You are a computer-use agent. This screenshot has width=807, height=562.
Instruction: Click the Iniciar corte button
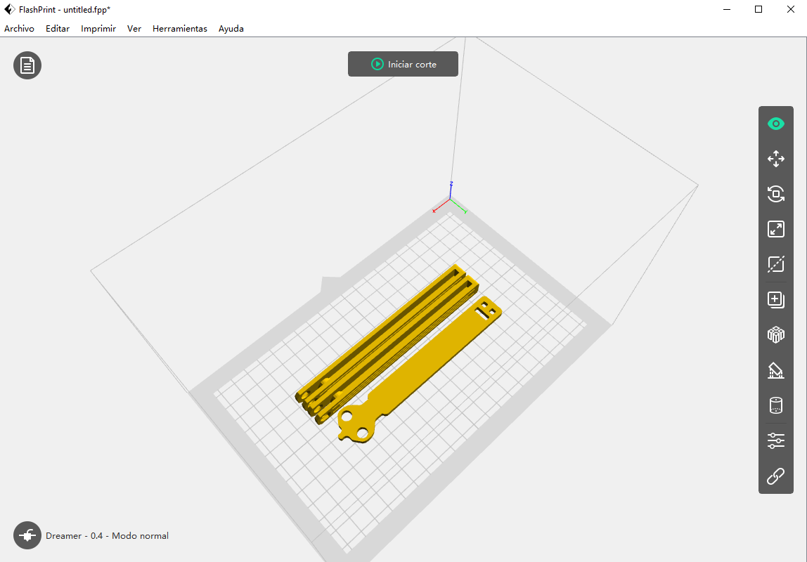[x=403, y=64]
